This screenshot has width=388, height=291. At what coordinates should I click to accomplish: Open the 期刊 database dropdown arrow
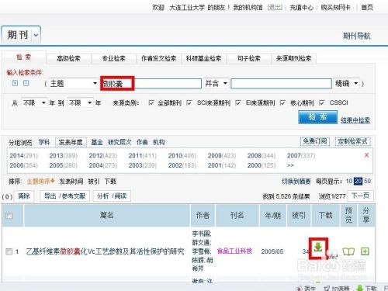(x=36, y=35)
